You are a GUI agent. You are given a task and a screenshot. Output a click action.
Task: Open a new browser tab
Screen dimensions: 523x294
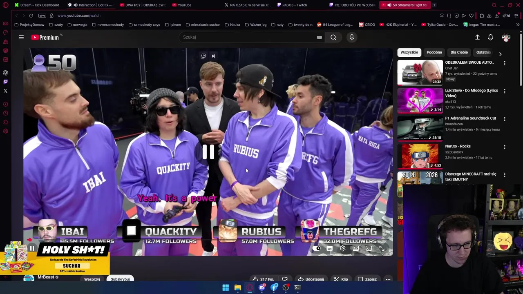pyautogui.click(x=434, y=5)
